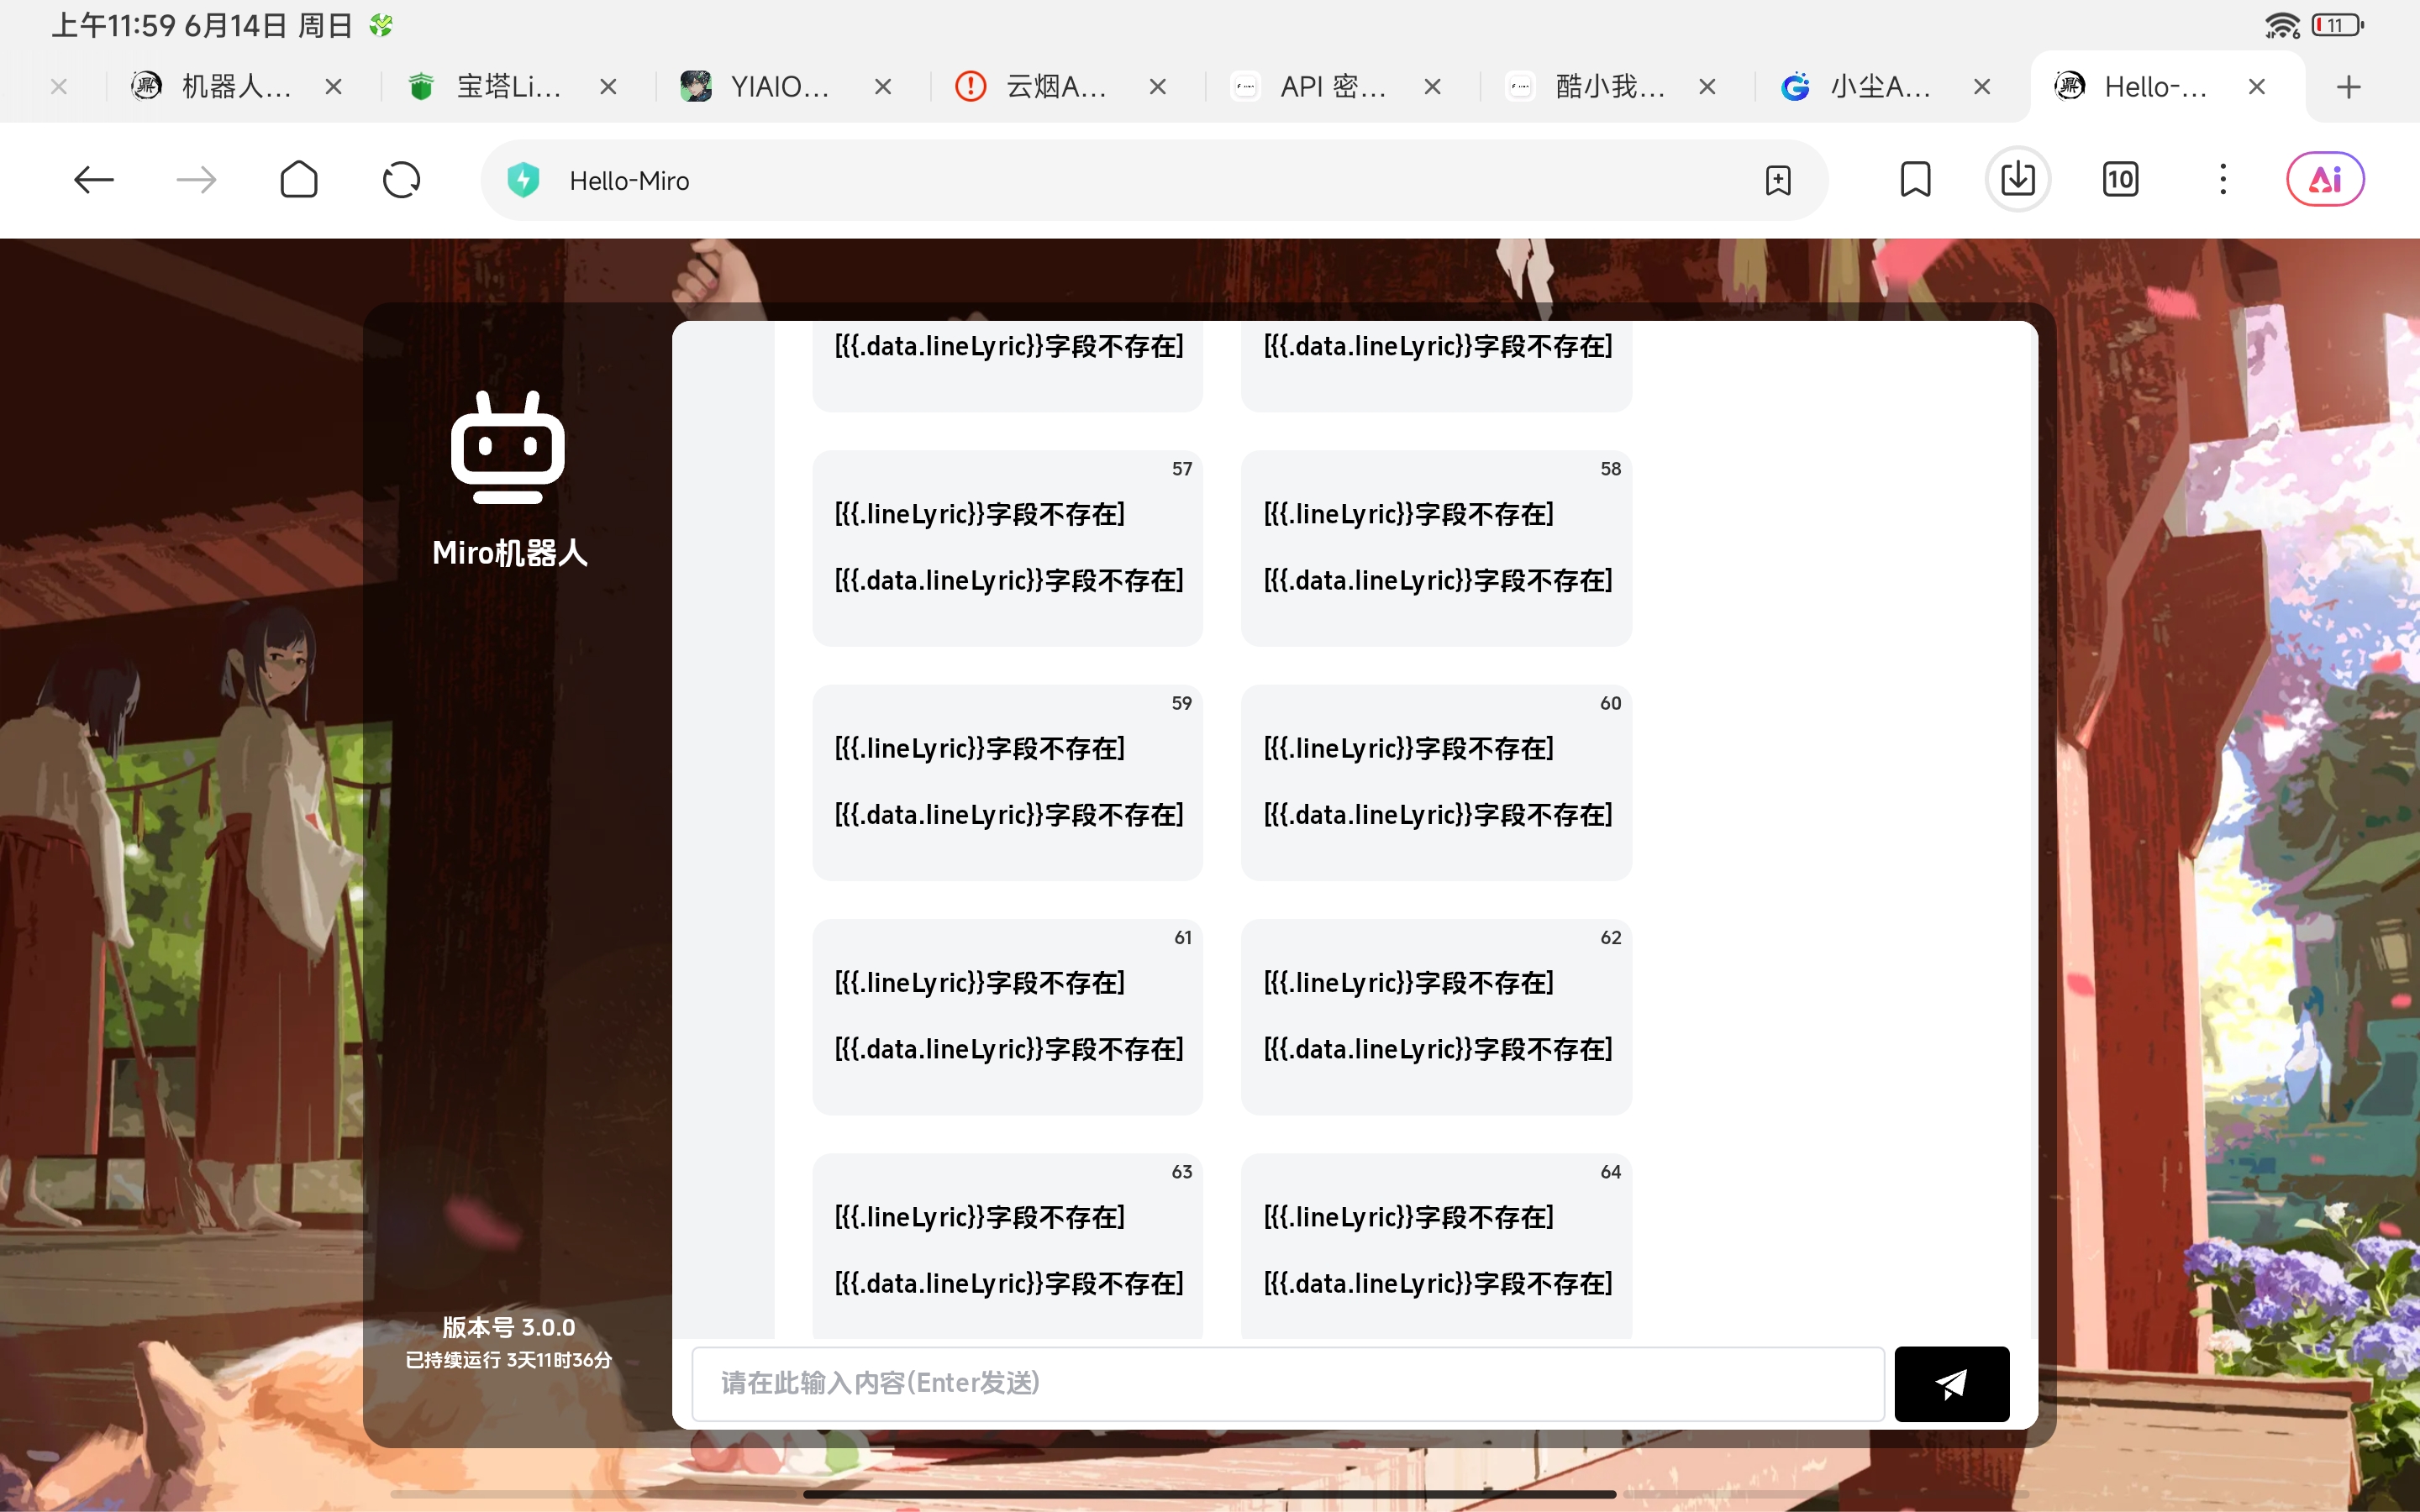Open a new browser tab
The height and width of the screenshot is (1512, 2420).
(2349, 87)
